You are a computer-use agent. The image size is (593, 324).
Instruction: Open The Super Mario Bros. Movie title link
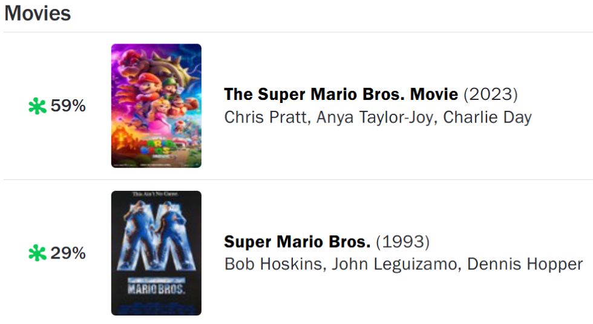[x=341, y=94]
